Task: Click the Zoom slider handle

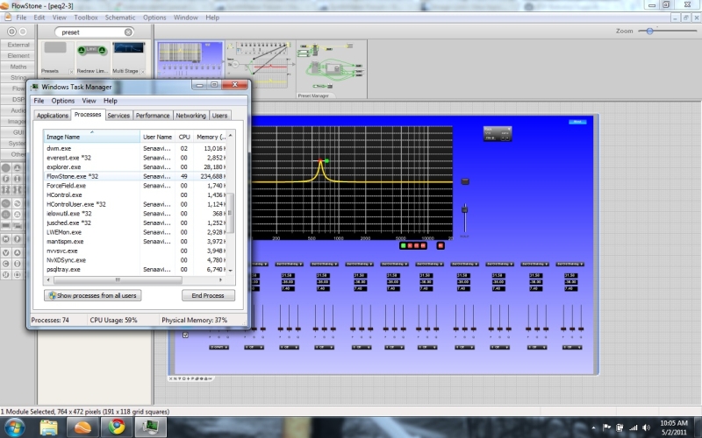Action: tap(650, 31)
